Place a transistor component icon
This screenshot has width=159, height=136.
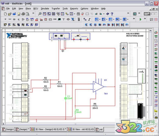19,19
